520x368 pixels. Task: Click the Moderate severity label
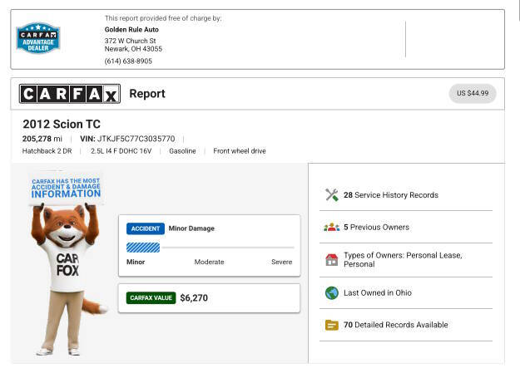tap(209, 262)
